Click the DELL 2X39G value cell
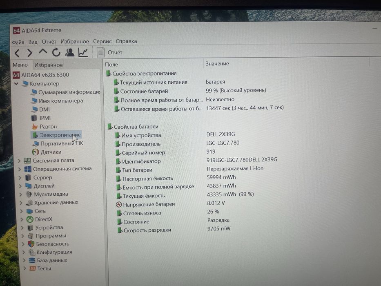 pyautogui.click(x=221, y=134)
